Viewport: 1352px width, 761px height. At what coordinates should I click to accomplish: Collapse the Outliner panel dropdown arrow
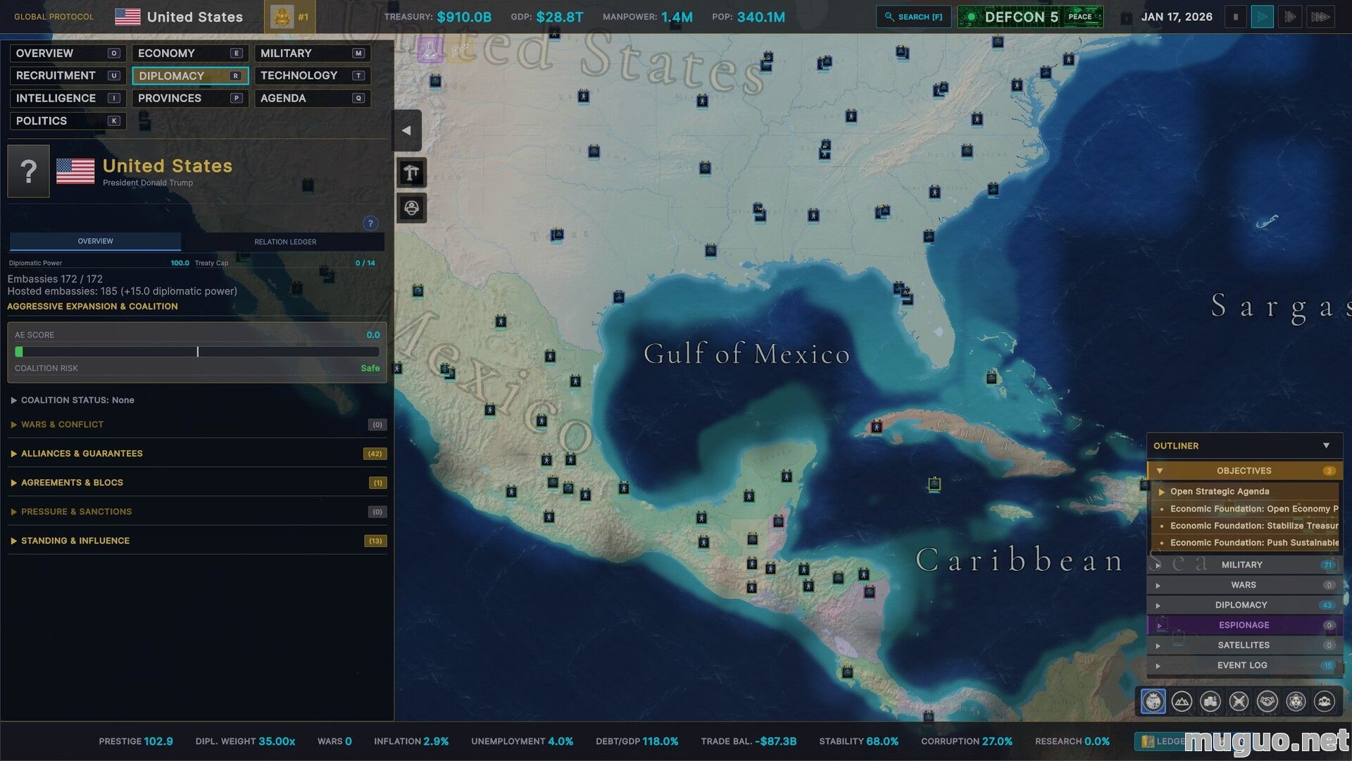1326,446
